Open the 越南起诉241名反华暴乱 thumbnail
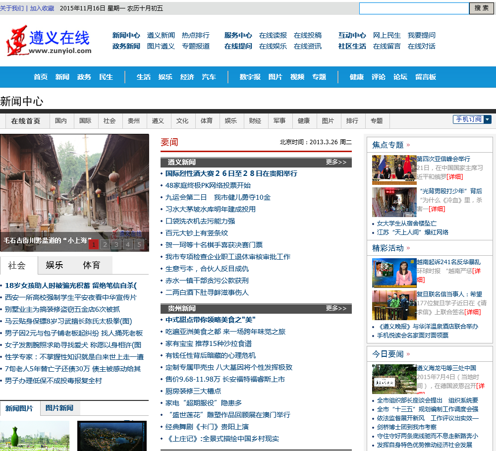The image size is (496, 451). pyautogui.click(x=394, y=273)
